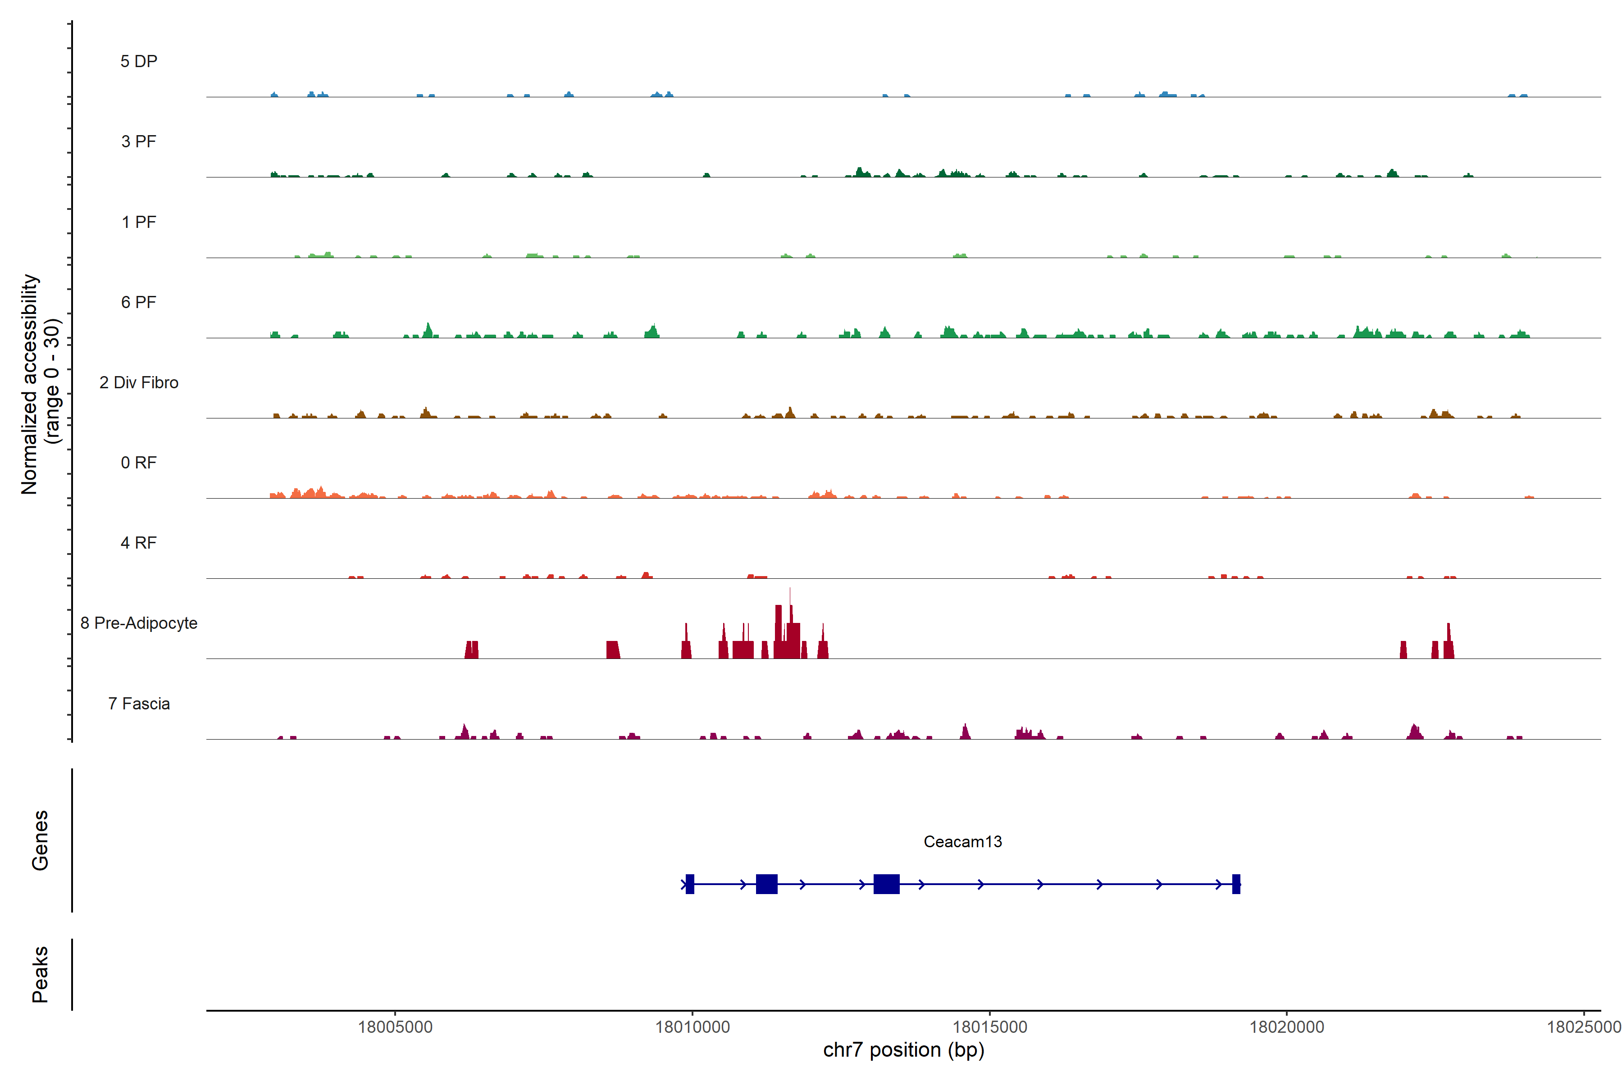Click the 5 DP track label

[x=139, y=61]
